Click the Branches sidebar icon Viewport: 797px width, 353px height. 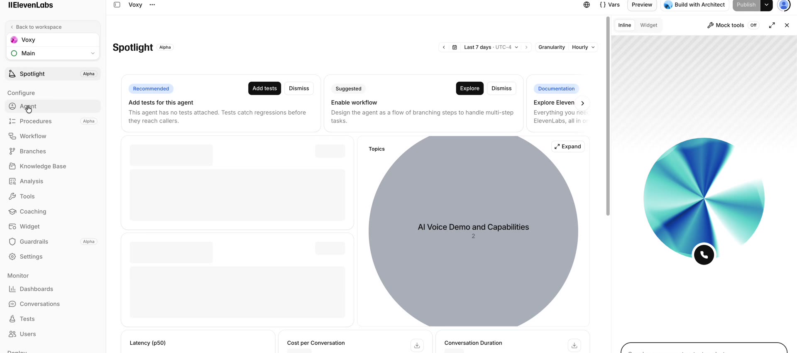coord(12,151)
